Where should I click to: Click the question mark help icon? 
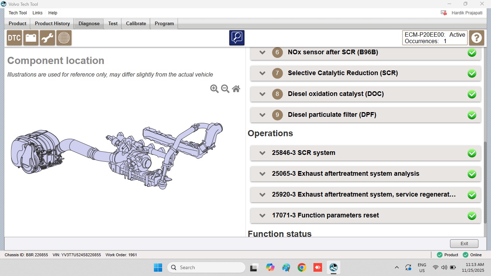click(477, 38)
